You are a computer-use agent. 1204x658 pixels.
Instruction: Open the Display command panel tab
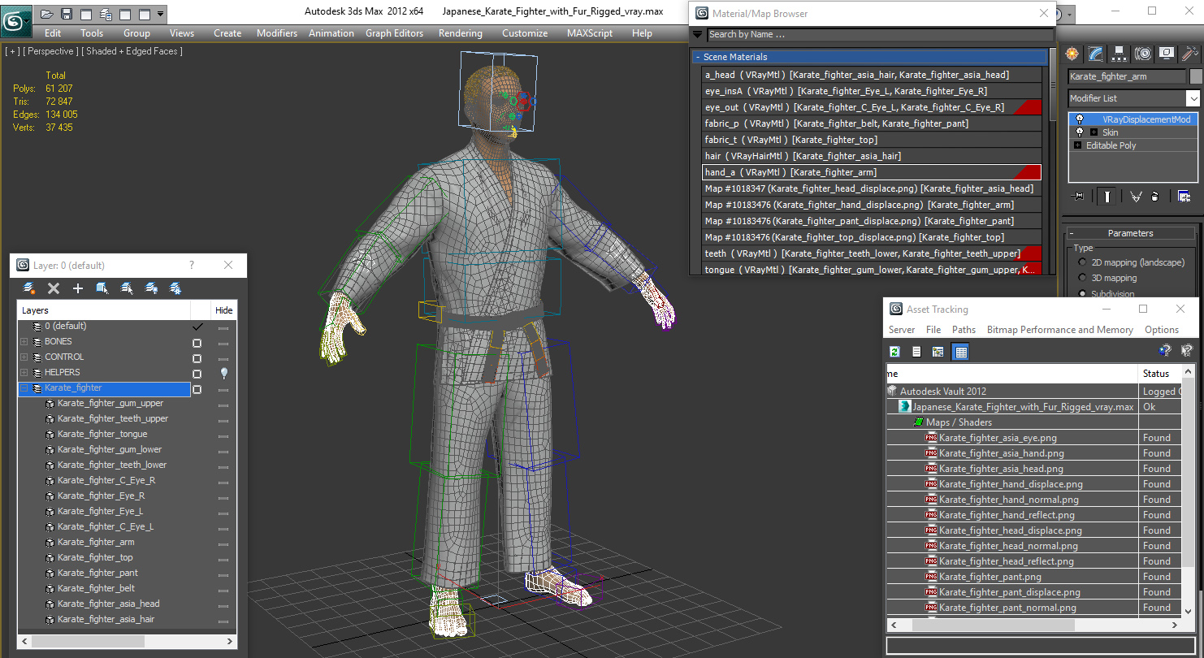(1167, 54)
